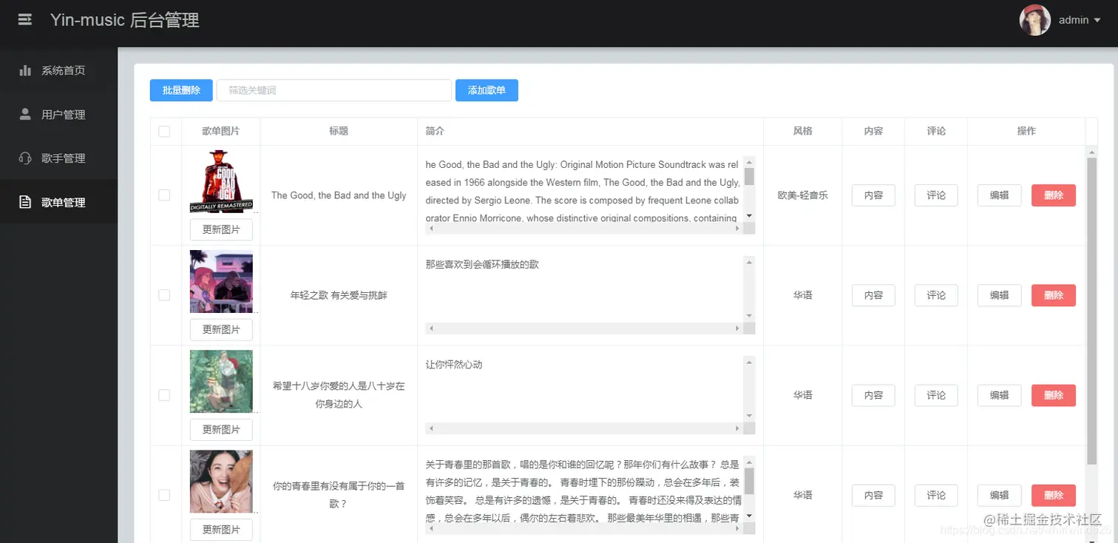Click the 那些喜欢到会循环播放的歌 description
This screenshot has width=1118, height=543.
[x=482, y=264]
